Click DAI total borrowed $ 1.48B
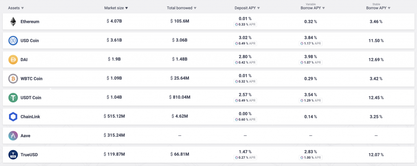 click(x=180, y=59)
